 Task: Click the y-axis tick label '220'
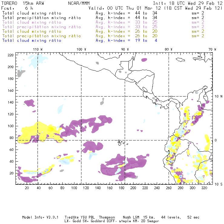click(11, 55)
